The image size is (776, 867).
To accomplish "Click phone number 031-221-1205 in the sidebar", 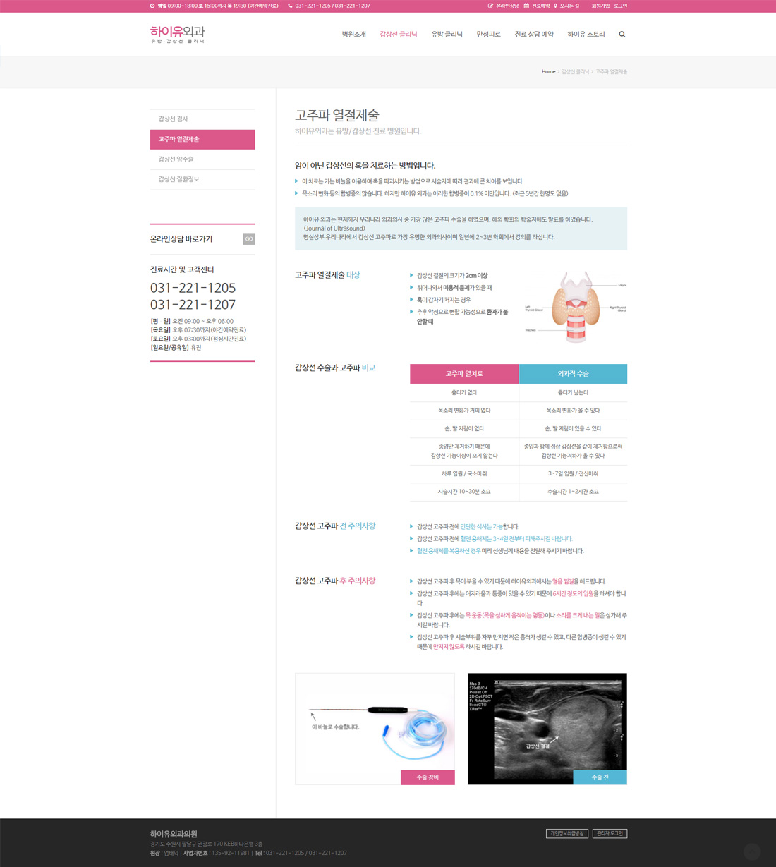I will (193, 288).
